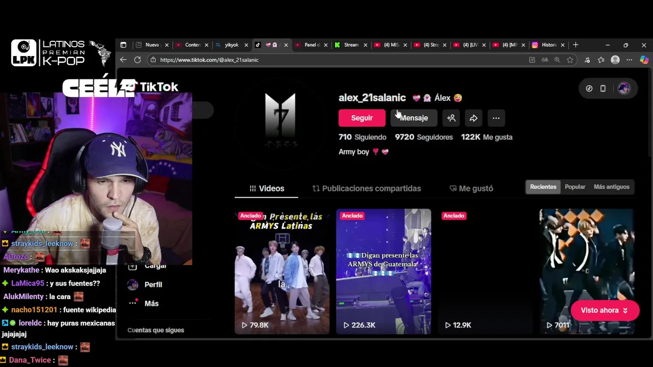Open the Copilot icon in browser toolbar

(644, 60)
